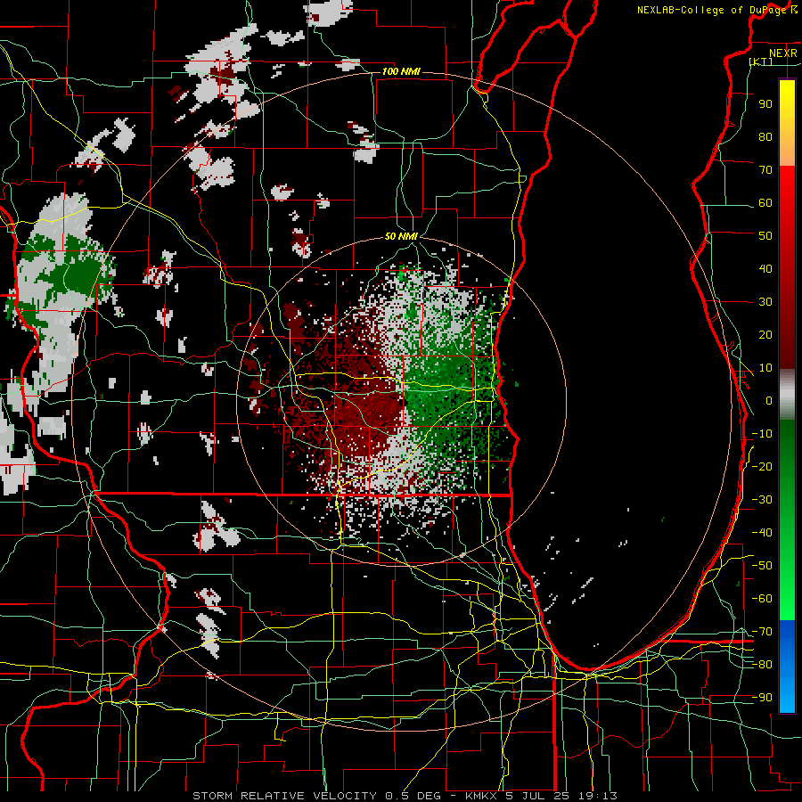Click the -10 value on velocity scale
The image size is (802, 802).
(x=762, y=434)
